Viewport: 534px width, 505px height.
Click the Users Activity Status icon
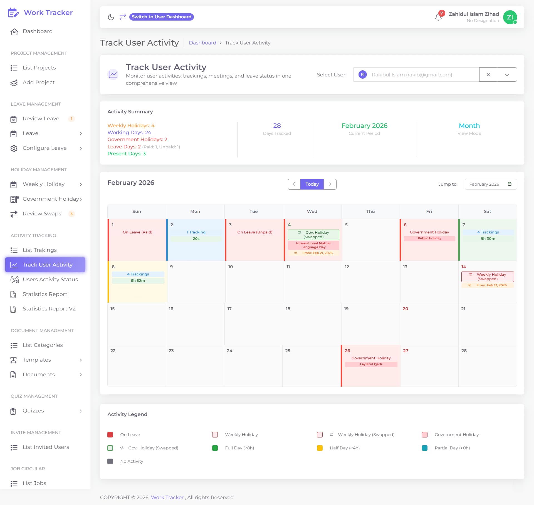[x=14, y=280]
